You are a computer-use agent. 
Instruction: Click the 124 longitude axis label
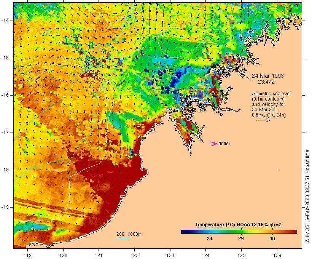point(206,255)
